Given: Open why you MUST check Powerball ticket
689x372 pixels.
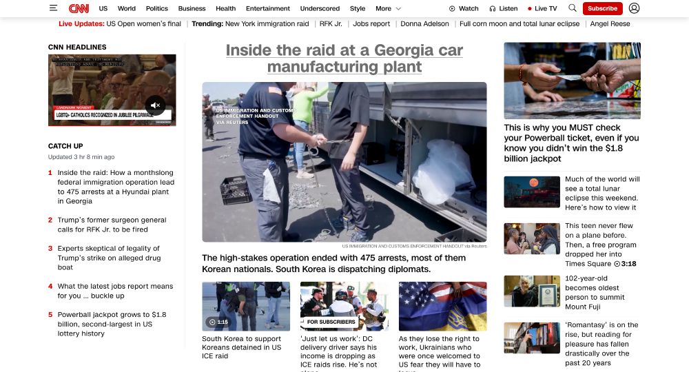Looking at the screenshot, I should point(571,143).
